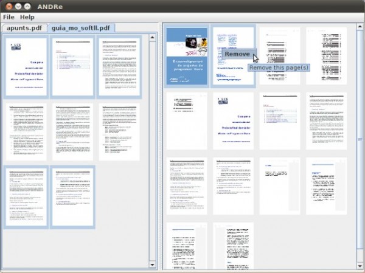Select first thumbnail in left panel second row
The width and height of the screenshot is (365, 273).
26,132
